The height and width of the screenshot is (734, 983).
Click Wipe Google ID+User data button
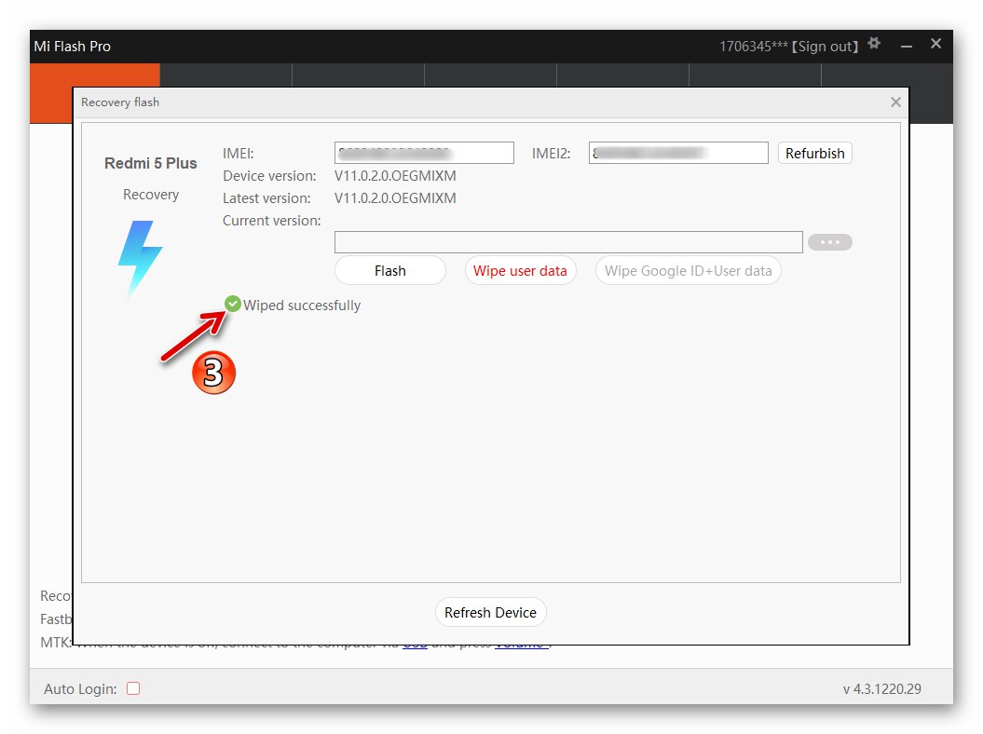click(x=689, y=271)
